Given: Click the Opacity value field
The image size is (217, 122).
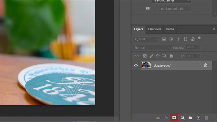Looking at the screenshot, I should pyautogui.click(x=191, y=48).
